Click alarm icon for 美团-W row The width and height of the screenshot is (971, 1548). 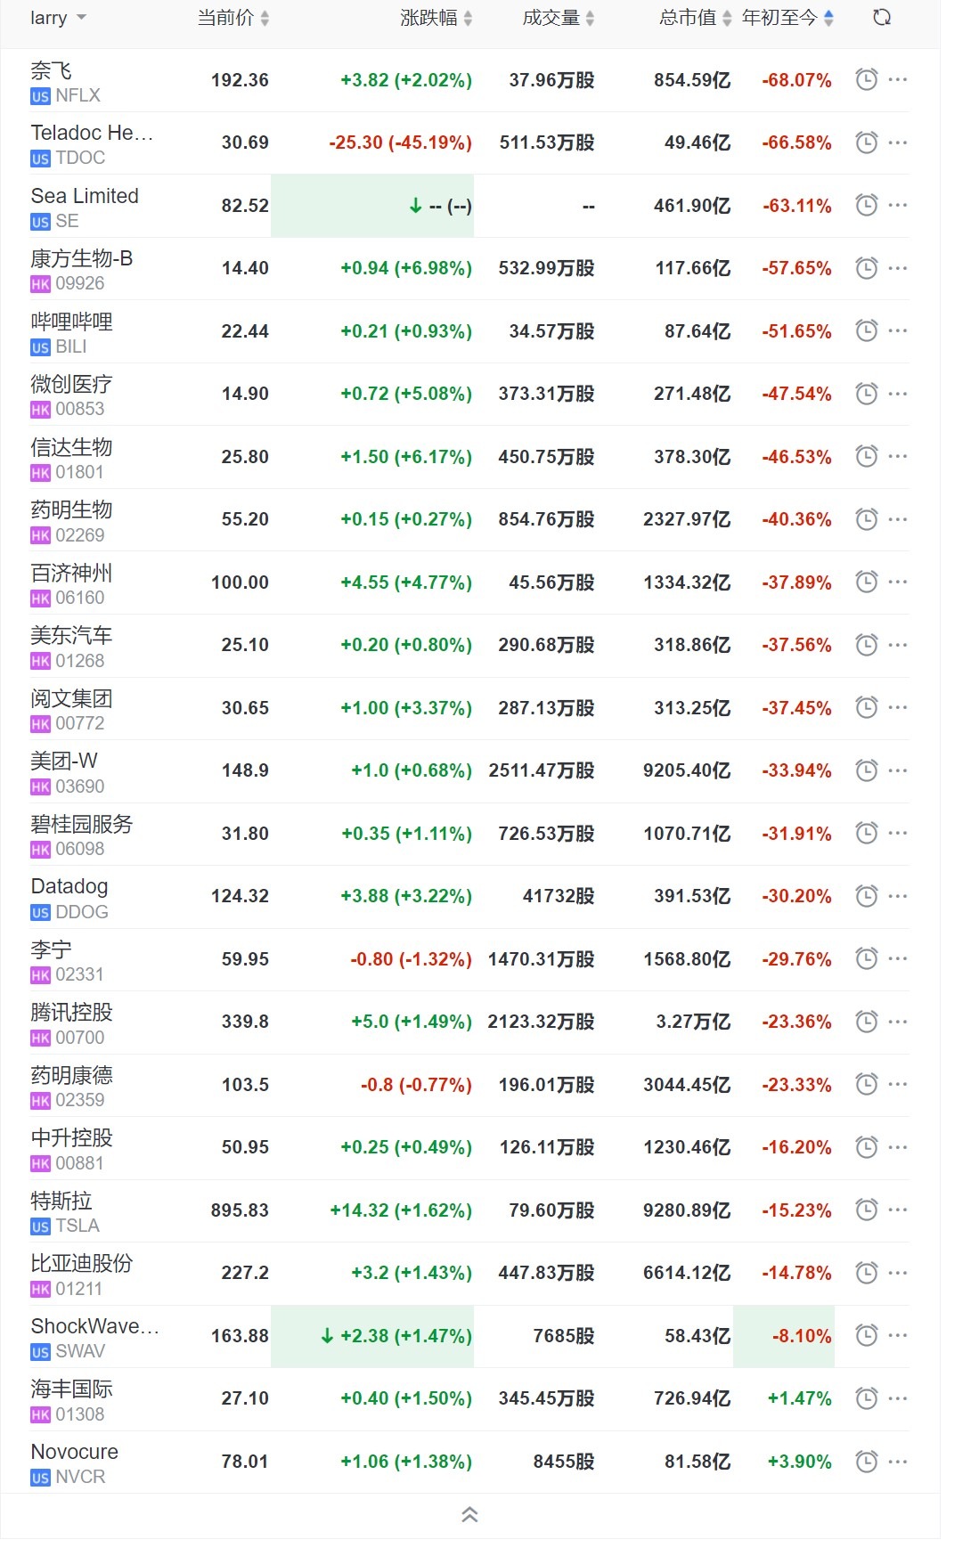tap(866, 770)
